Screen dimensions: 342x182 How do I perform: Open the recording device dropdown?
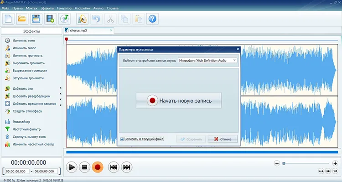[207, 61]
